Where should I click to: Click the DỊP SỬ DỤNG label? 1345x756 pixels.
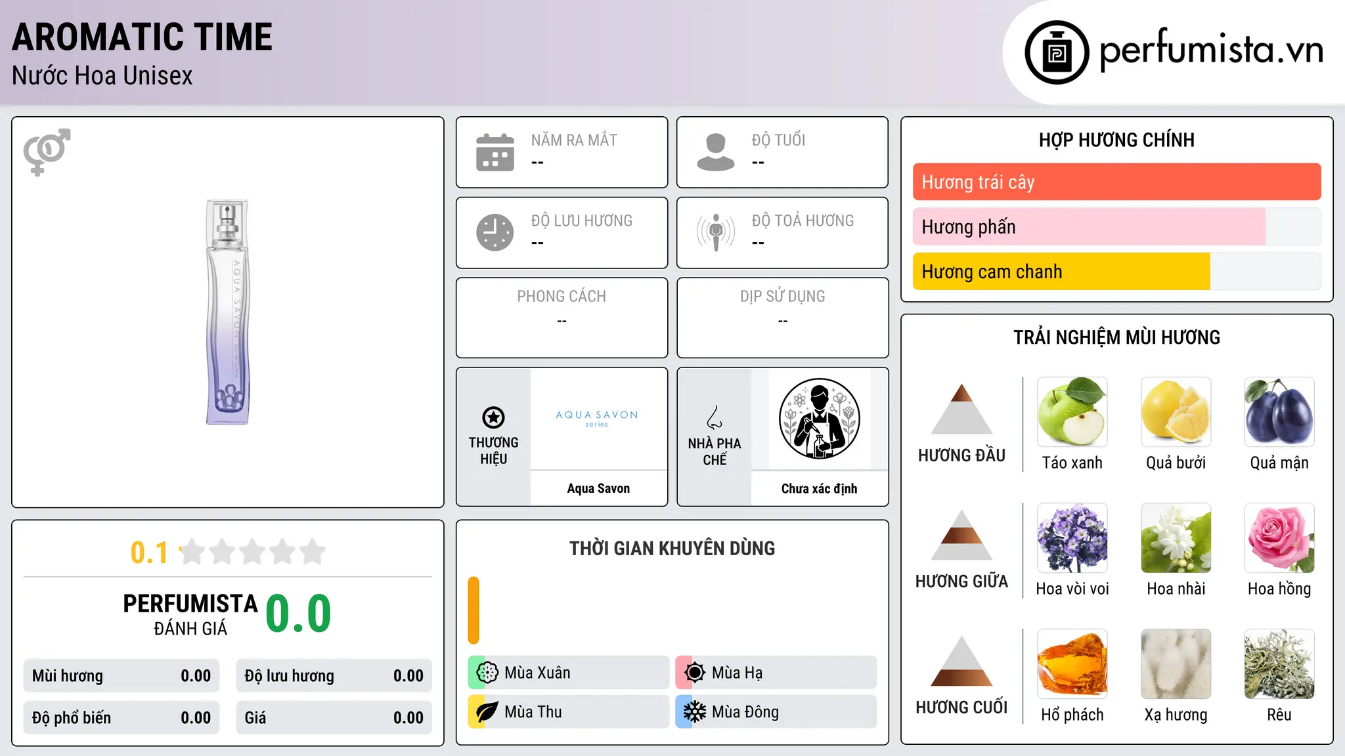782,297
